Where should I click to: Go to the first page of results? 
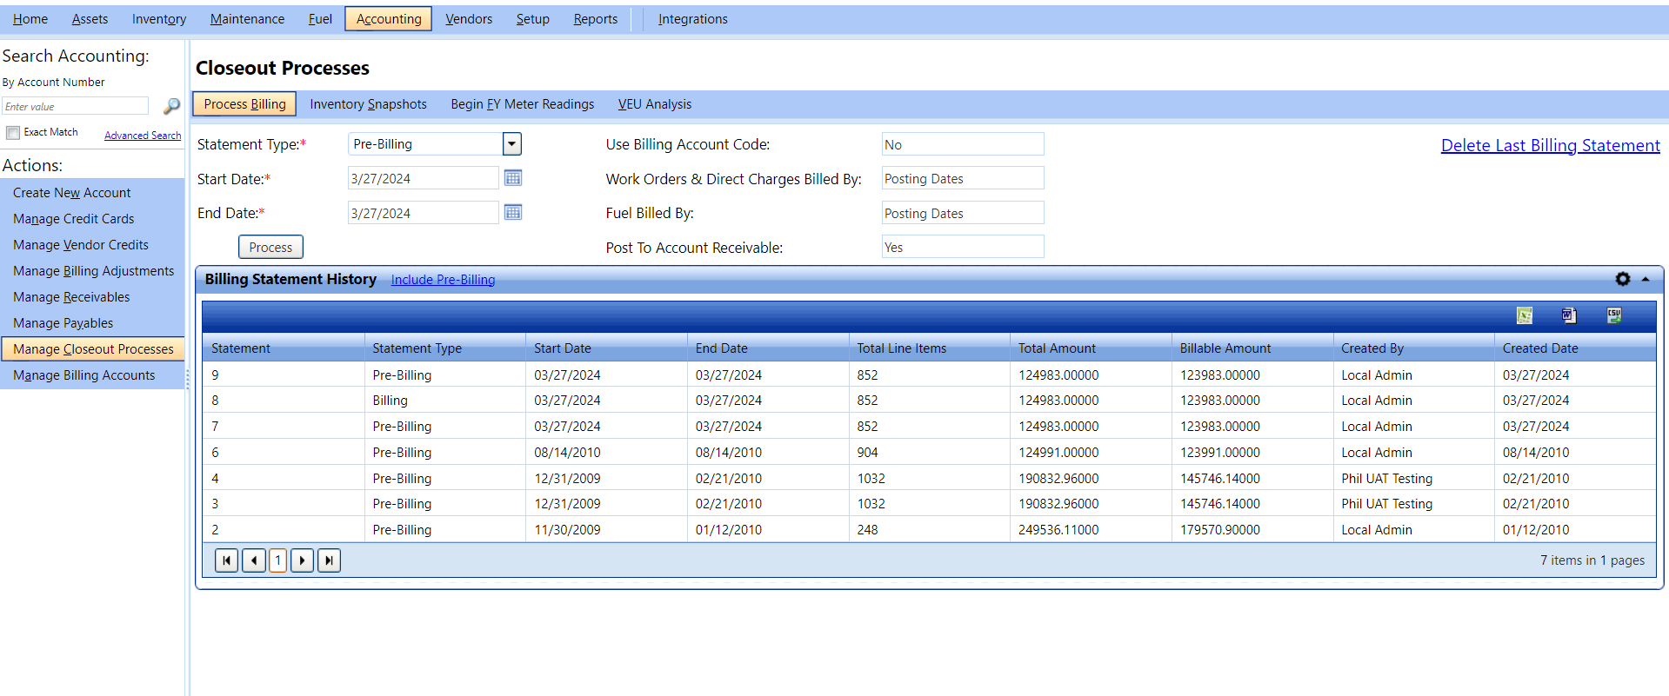(x=226, y=560)
